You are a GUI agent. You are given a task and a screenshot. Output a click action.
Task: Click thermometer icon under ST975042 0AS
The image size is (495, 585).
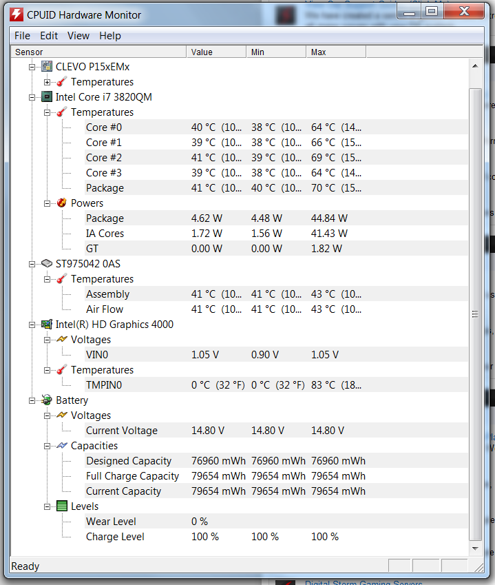62,278
